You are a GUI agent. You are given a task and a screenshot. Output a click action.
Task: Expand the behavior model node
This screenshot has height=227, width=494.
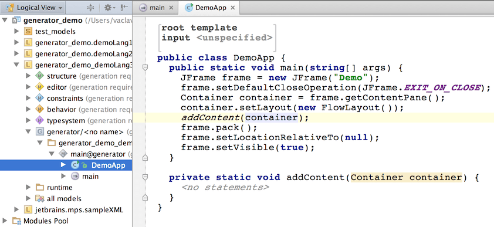28,110
